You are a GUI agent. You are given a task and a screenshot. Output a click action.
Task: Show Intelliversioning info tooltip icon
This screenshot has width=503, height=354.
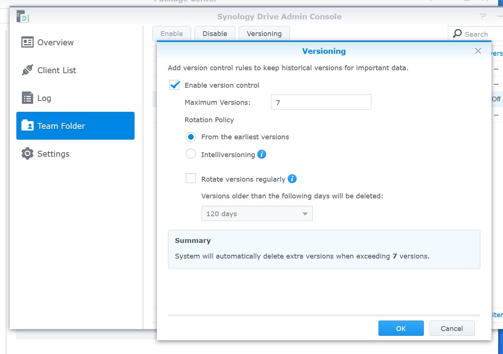(262, 154)
